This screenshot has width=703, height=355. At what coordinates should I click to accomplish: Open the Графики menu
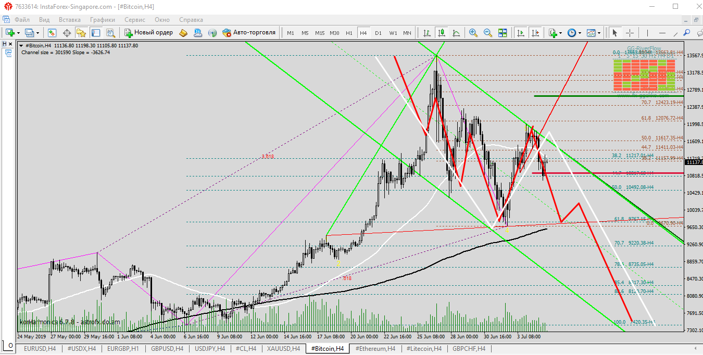click(x=103, y=19)
